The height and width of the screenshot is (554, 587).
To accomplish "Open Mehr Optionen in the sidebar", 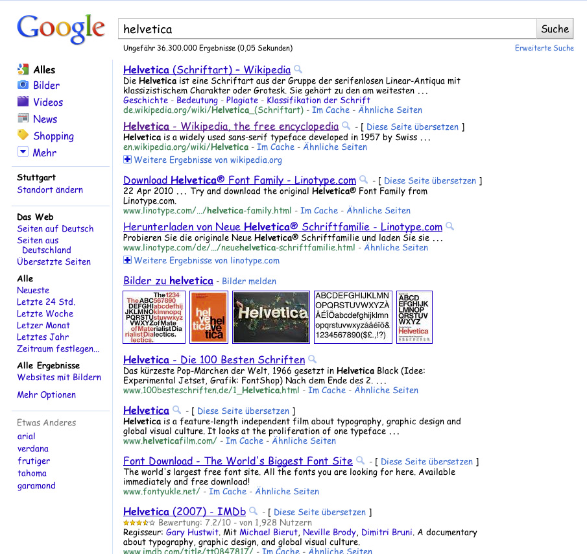I will (47, 395).
